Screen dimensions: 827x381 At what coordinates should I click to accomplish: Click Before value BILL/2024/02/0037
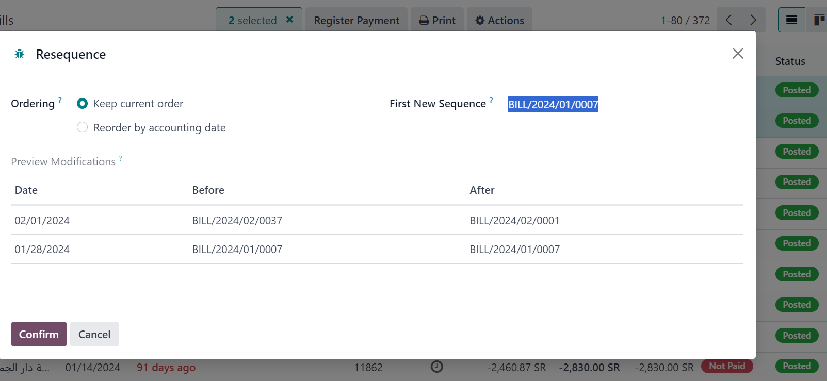[x=237, y=221]
